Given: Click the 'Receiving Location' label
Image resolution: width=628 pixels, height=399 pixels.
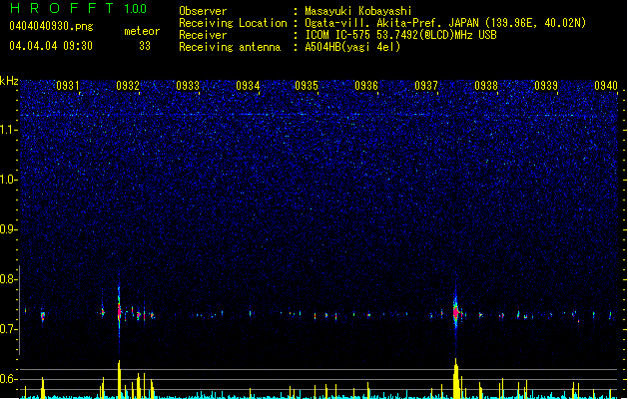Looking at the screenshot, I should 233,23.
